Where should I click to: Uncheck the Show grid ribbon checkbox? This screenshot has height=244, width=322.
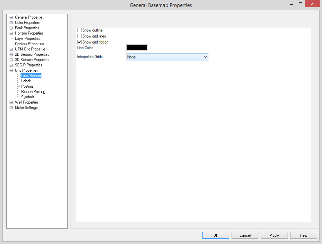(x=79, y=42)
